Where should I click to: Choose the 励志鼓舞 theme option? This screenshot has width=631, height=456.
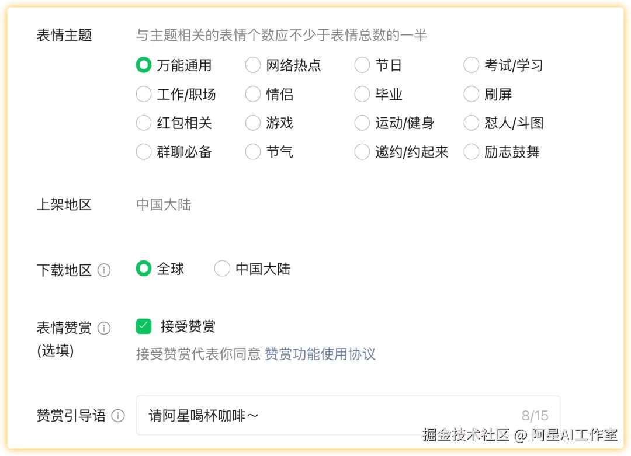[471, 152]
